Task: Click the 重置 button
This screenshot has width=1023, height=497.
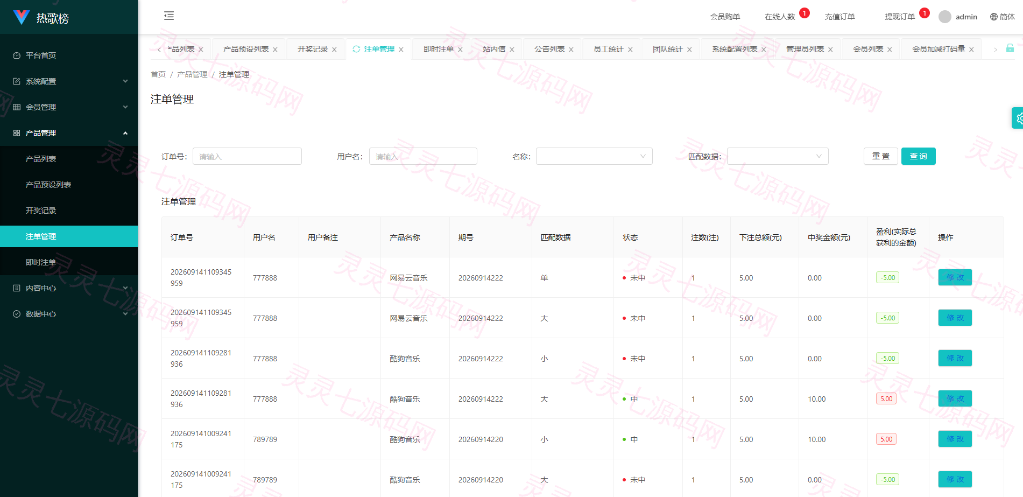Action: tap(881, 156)
